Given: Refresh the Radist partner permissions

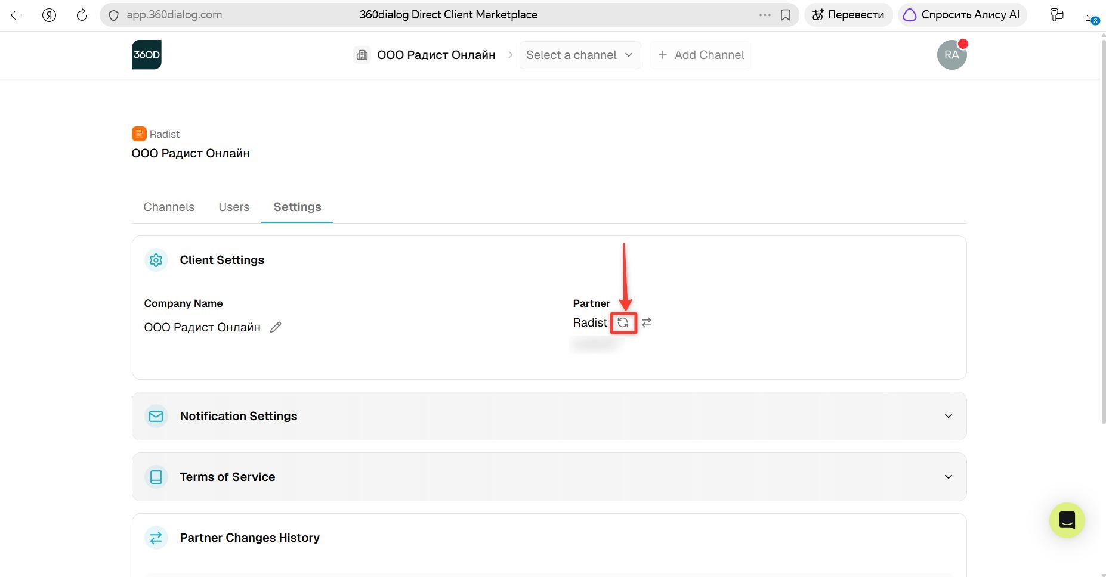Looking at the screenshot, I should (623, 322).
